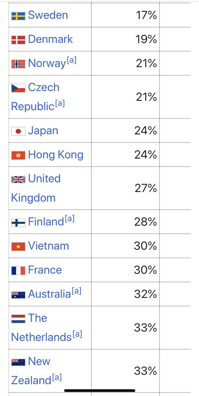Click the Vietnam flag icon
The height and width of the screenshot is (396, 199).
click(x=18, y=247)
